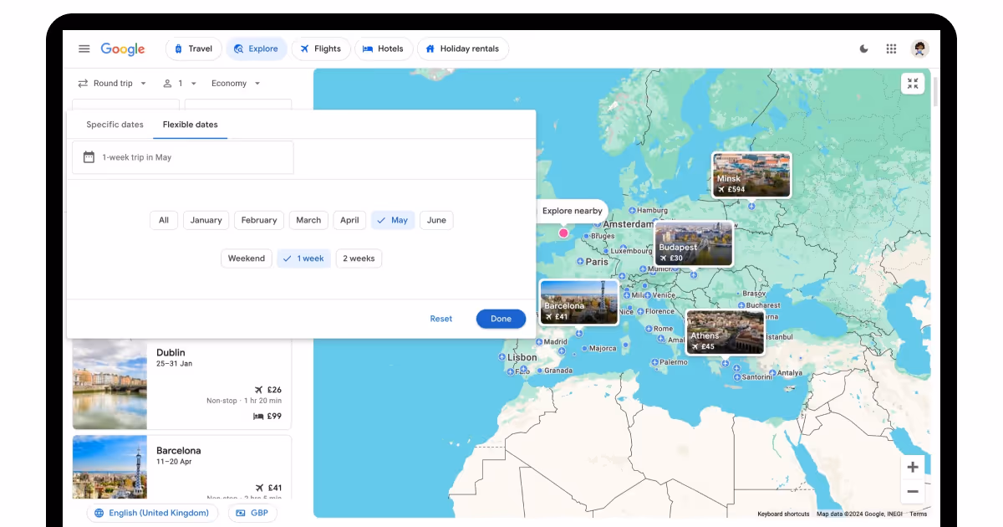Open the Google apps grid

coord(891,49)
